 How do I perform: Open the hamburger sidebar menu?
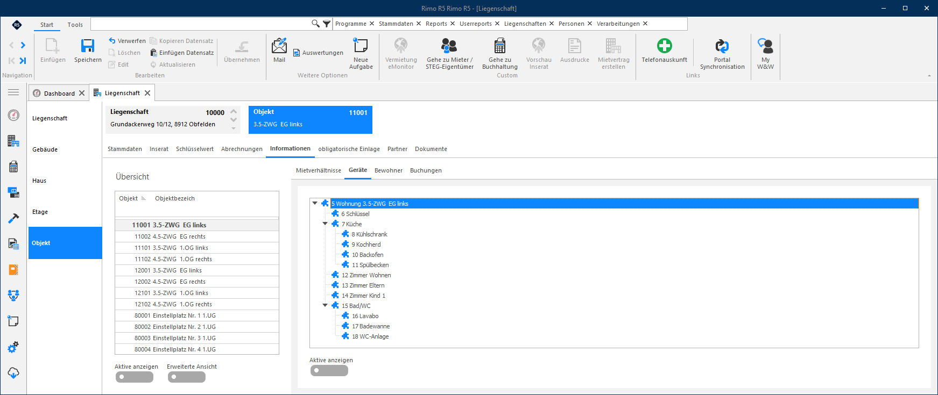coord(13,92)
